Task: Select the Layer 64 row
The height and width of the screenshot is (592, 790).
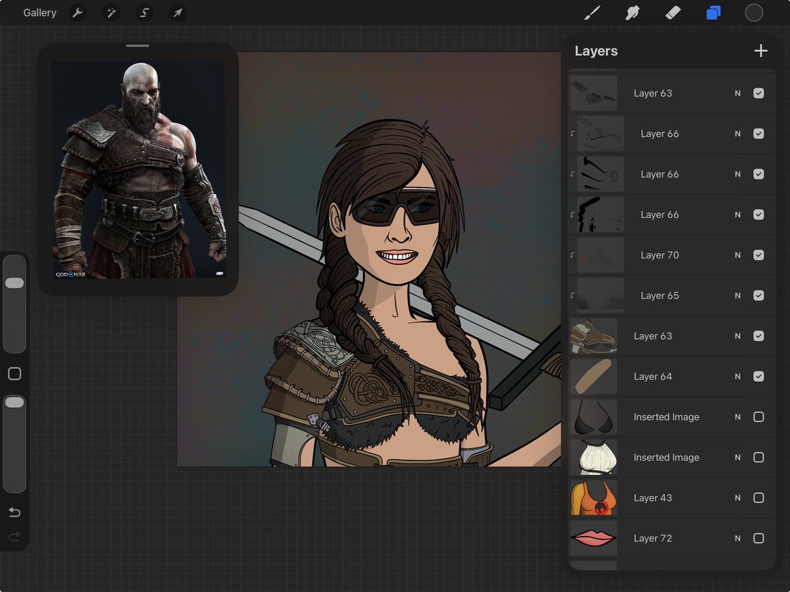Action: pyautogui.click(x=672, y=377)
